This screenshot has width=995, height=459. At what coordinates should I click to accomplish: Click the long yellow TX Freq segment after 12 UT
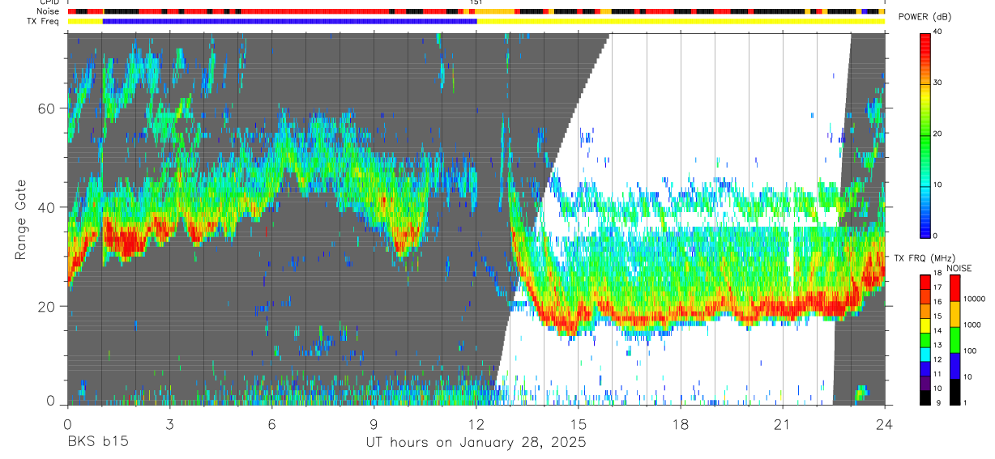pyautogui.click(x=681, y=21)
